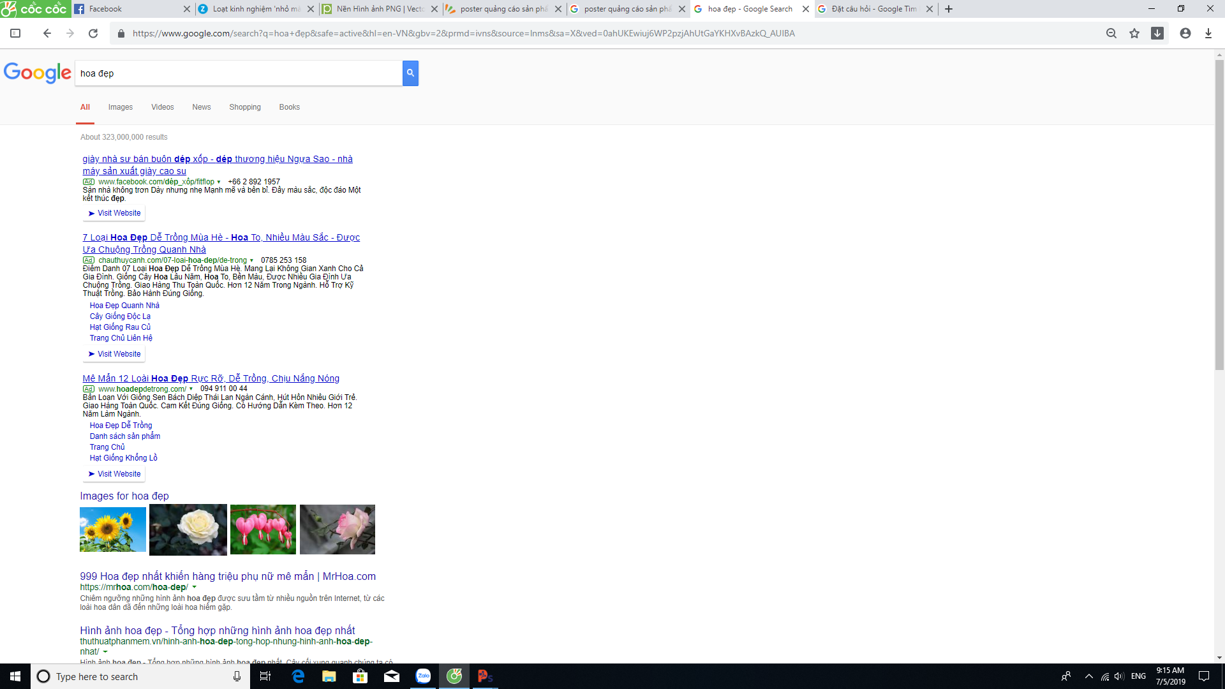Select the Images search tab
This screenshot has height=689, width=1225.
coord(121,107)
